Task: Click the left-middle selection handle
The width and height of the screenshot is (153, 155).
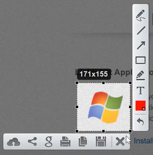Action: 77,107
